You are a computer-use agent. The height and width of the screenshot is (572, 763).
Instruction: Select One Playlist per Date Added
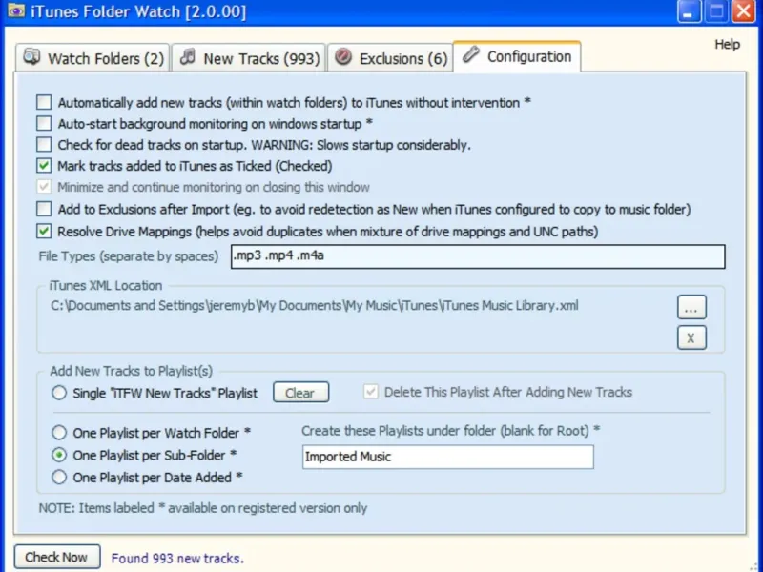point(59,478)
